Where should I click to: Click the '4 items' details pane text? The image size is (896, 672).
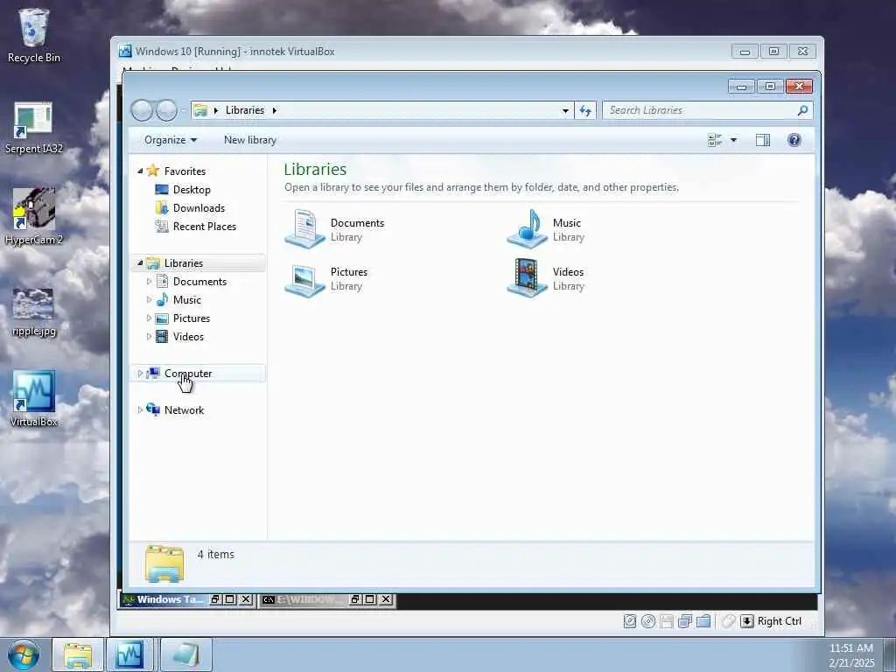pos(215,554)
